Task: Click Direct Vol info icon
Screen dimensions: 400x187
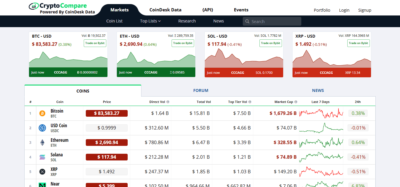Action: click(x=168, y=102)
